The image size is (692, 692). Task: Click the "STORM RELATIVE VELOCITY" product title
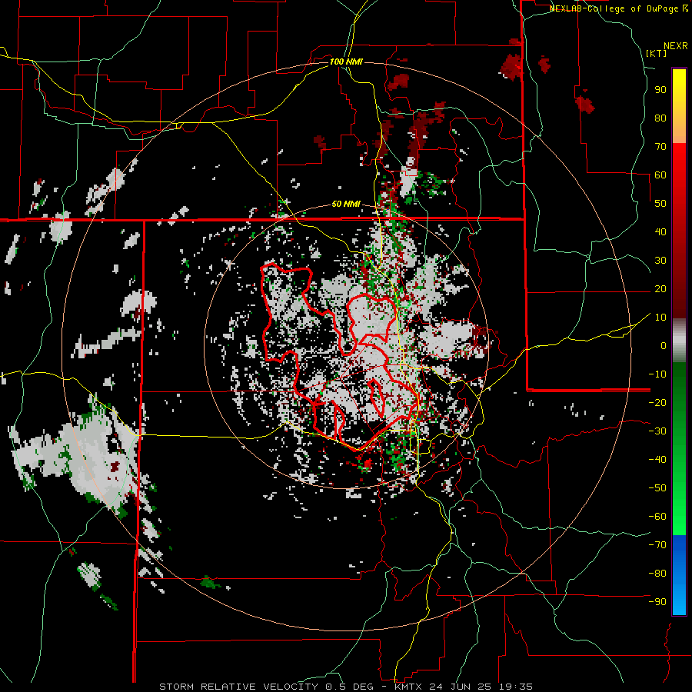pyautogui.click(x=238, y=687)
